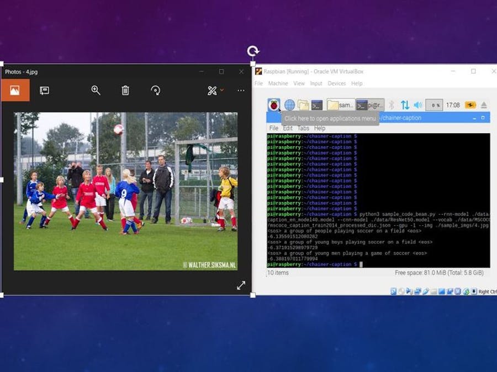
Task: Open the Collection view in Photos
Action: [x=15, y=90]
